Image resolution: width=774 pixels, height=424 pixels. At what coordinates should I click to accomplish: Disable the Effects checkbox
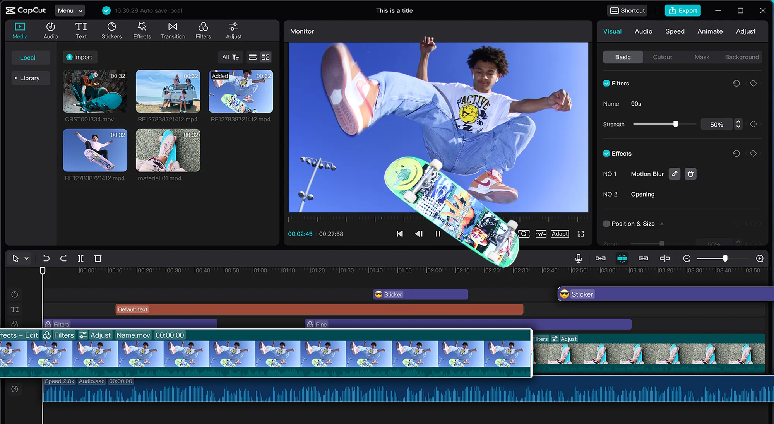(606, 153)
